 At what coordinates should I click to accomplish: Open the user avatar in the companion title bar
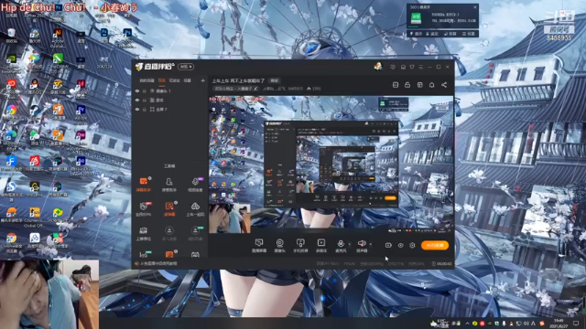coord(378,67)
